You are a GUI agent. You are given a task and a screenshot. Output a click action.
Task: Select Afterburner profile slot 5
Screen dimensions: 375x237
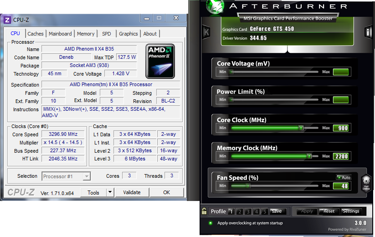(265, 211)
